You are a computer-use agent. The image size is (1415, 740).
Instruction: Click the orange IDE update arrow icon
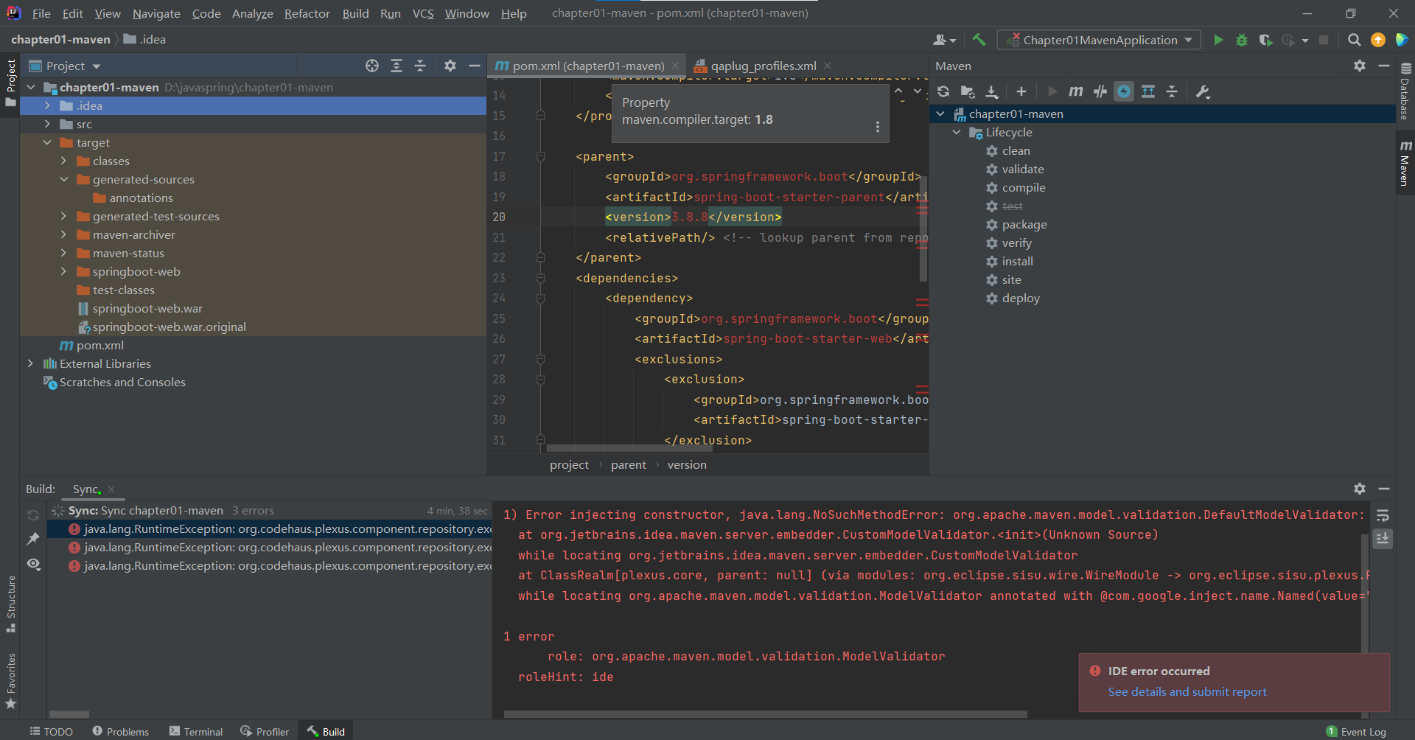click(x=1377, y=40)
